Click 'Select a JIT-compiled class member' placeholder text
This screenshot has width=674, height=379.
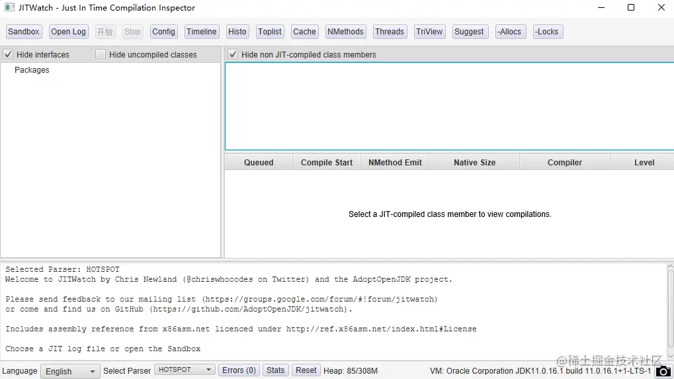pos(450,214)
